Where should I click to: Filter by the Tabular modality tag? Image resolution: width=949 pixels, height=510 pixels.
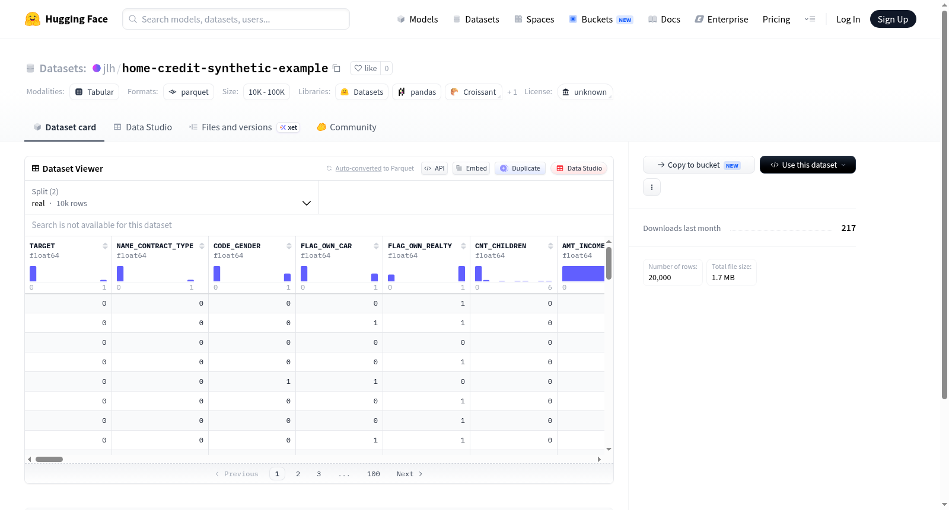click(94, 92)
